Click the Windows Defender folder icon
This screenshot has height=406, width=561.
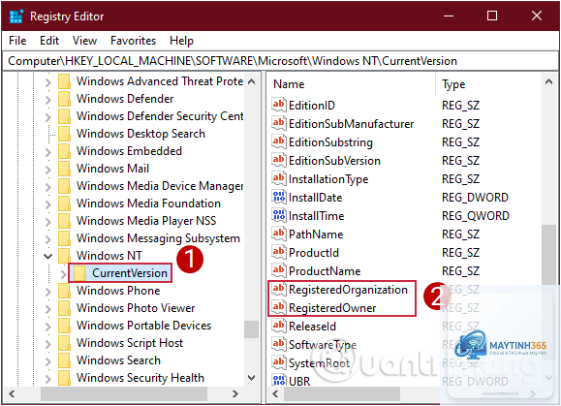pos(64,99)
